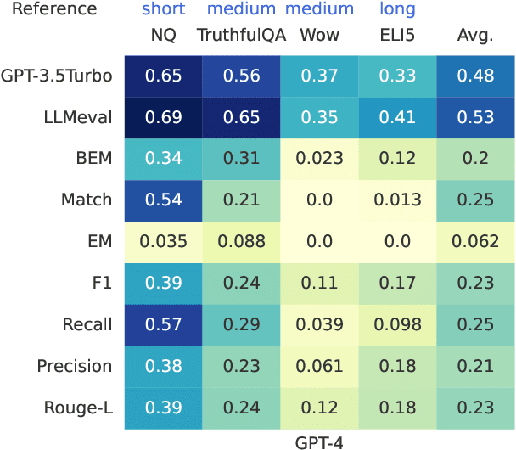516x450 pixels.
Task: Click the LLMeval ELI5 cell showing 0.41
Action: pos(397,117)
